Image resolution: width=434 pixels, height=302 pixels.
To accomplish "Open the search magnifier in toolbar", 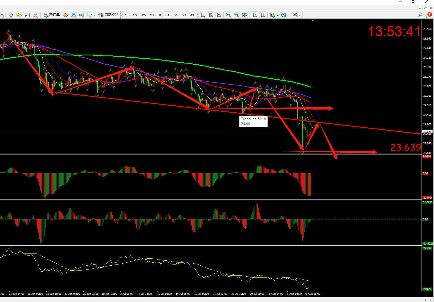I will [420, 15].
